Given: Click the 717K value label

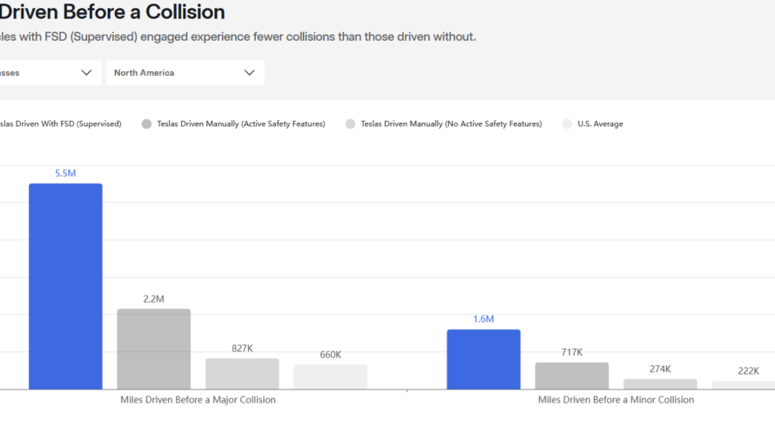Looking at the screenshot, I should pyautogui.click(x=572, y=352).
